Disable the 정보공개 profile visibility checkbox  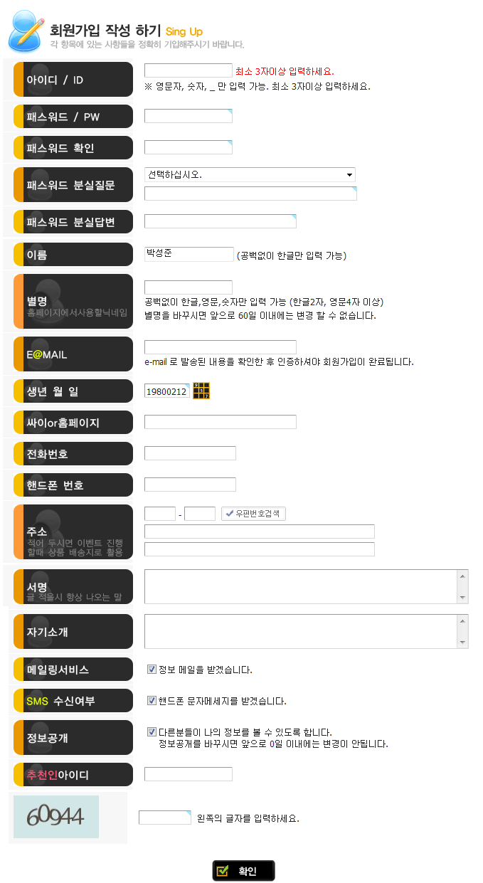(152, 731)
